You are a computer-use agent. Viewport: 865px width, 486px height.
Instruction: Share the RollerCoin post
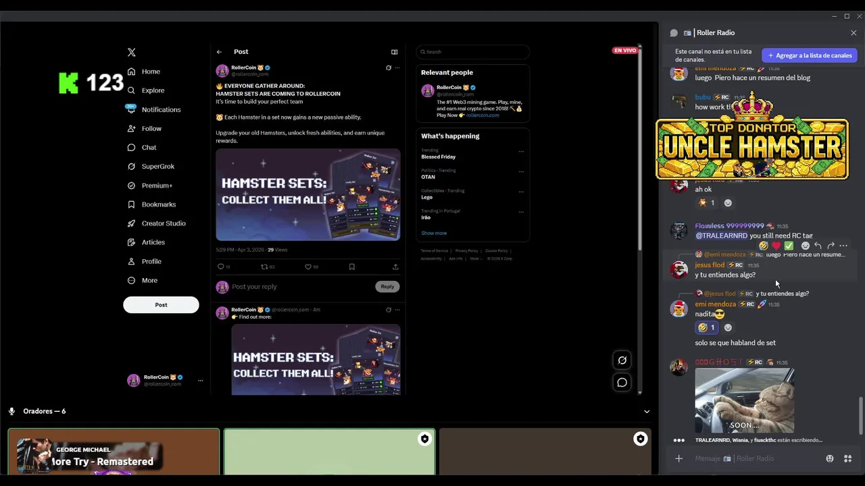[395, 267]
